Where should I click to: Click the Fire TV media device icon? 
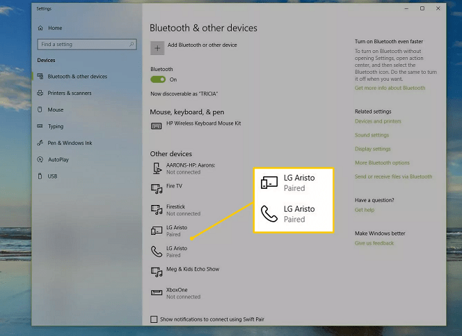pyautogui.click(x=157, y=189)
